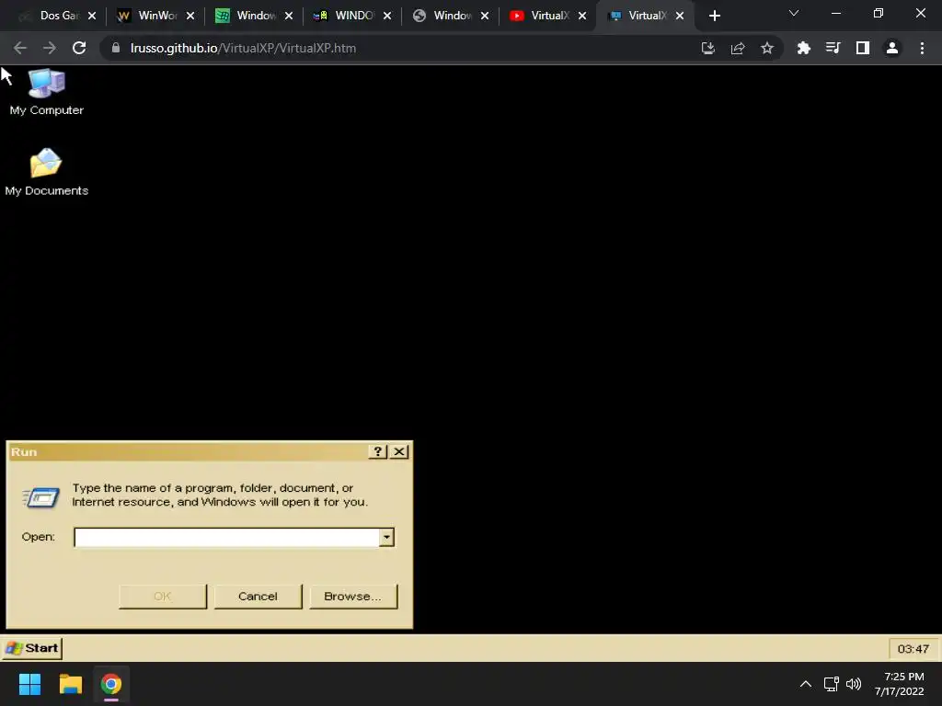Open the media controls playlist icon
This screenshot has width=942, height=706.
[833, 48]
